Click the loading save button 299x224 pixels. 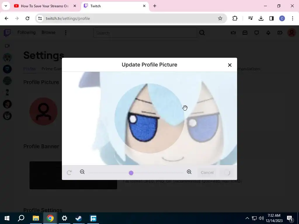(x=227, y=173)
